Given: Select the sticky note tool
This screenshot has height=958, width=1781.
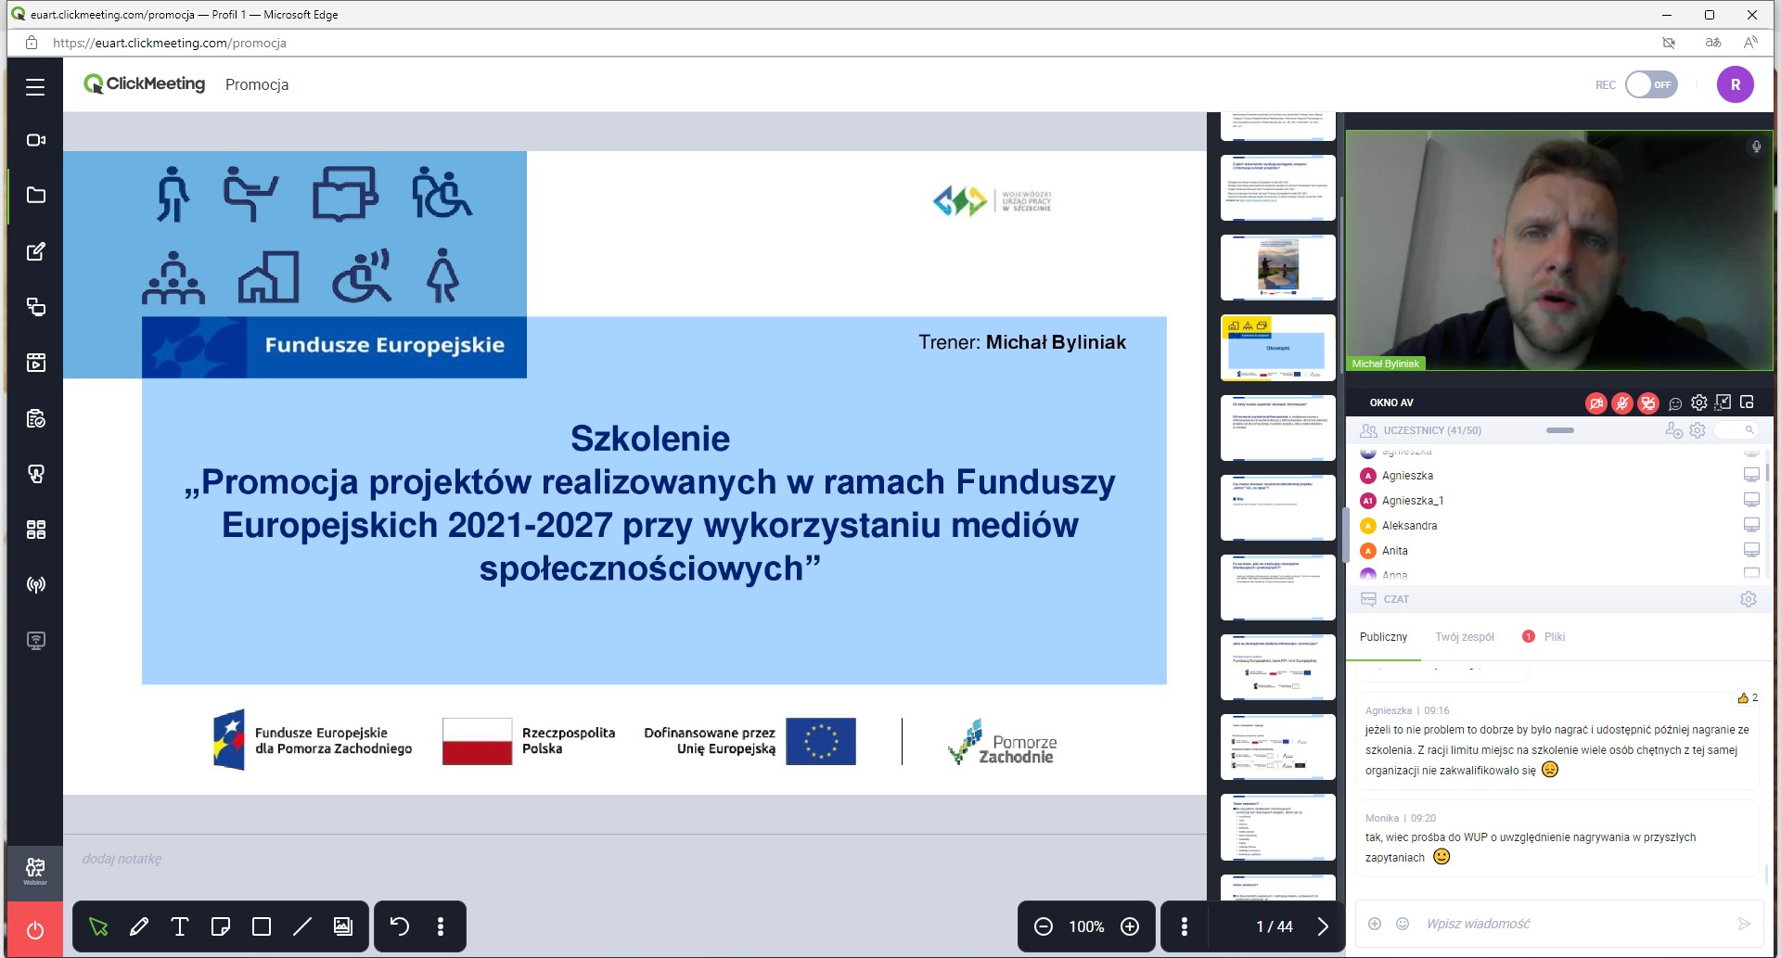Looking at the screenshot, I should [x=221, y=926].
